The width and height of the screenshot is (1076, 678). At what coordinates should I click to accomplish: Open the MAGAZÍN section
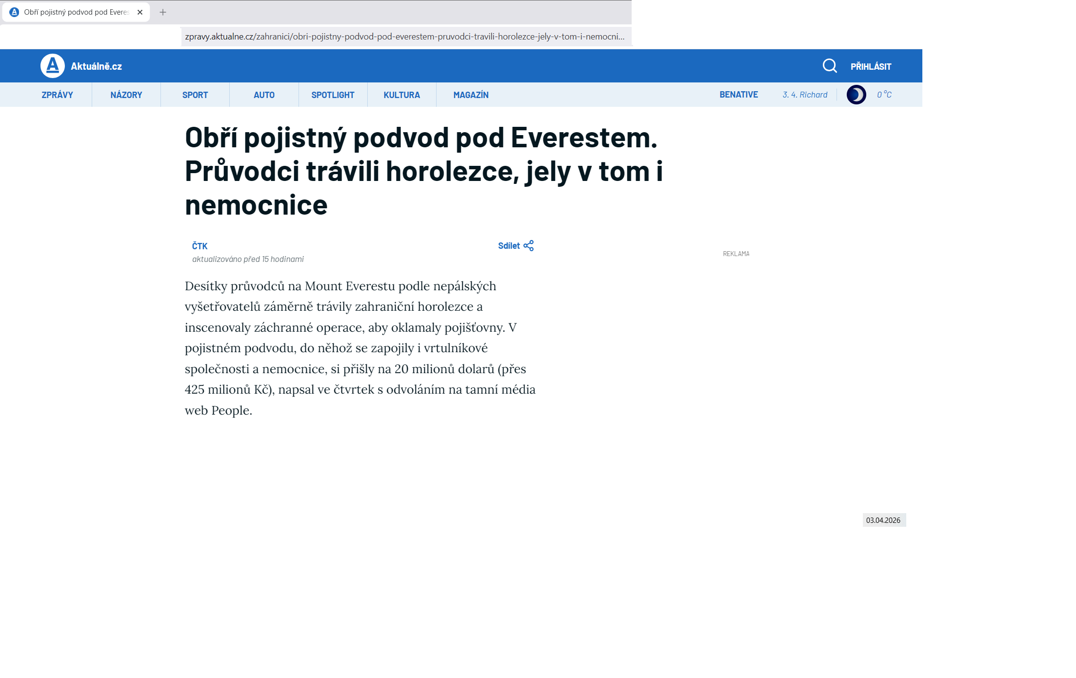(x=471, y=95)
